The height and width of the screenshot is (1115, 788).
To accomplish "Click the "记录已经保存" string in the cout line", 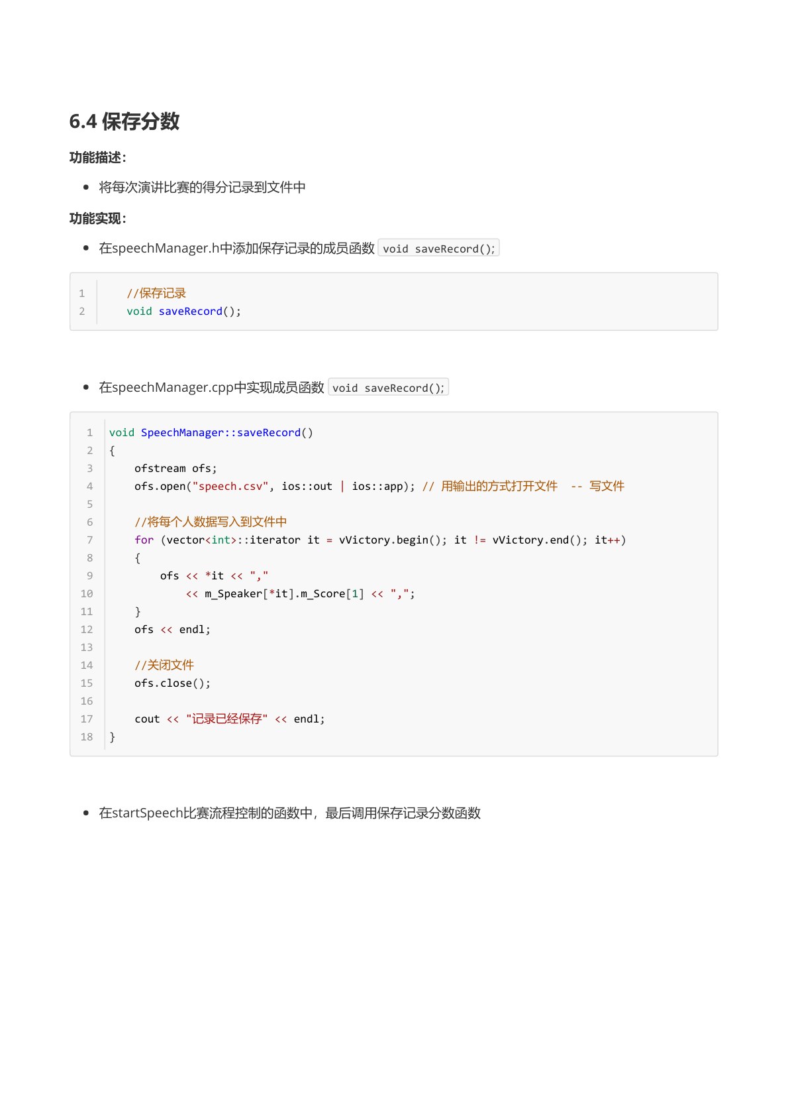I will 226,719.
